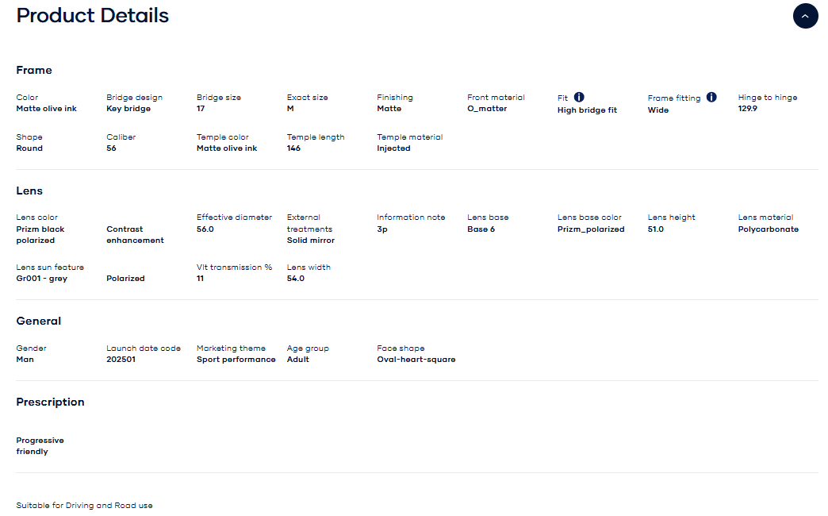This screenshot has height=516, width=828.
Task: Click the Suitable for Driving and Road use note
Action: [84, 506]
